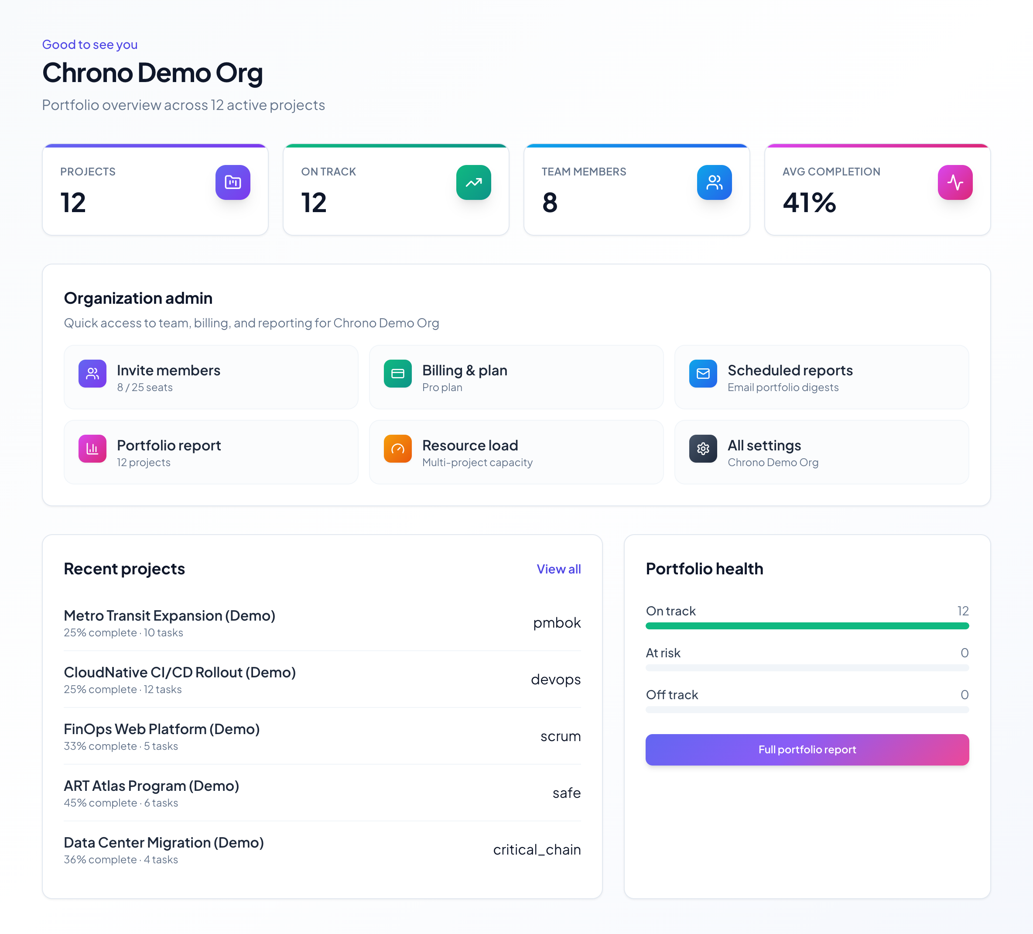Click the 'Good to see you' greeting

tap(90, 45)
